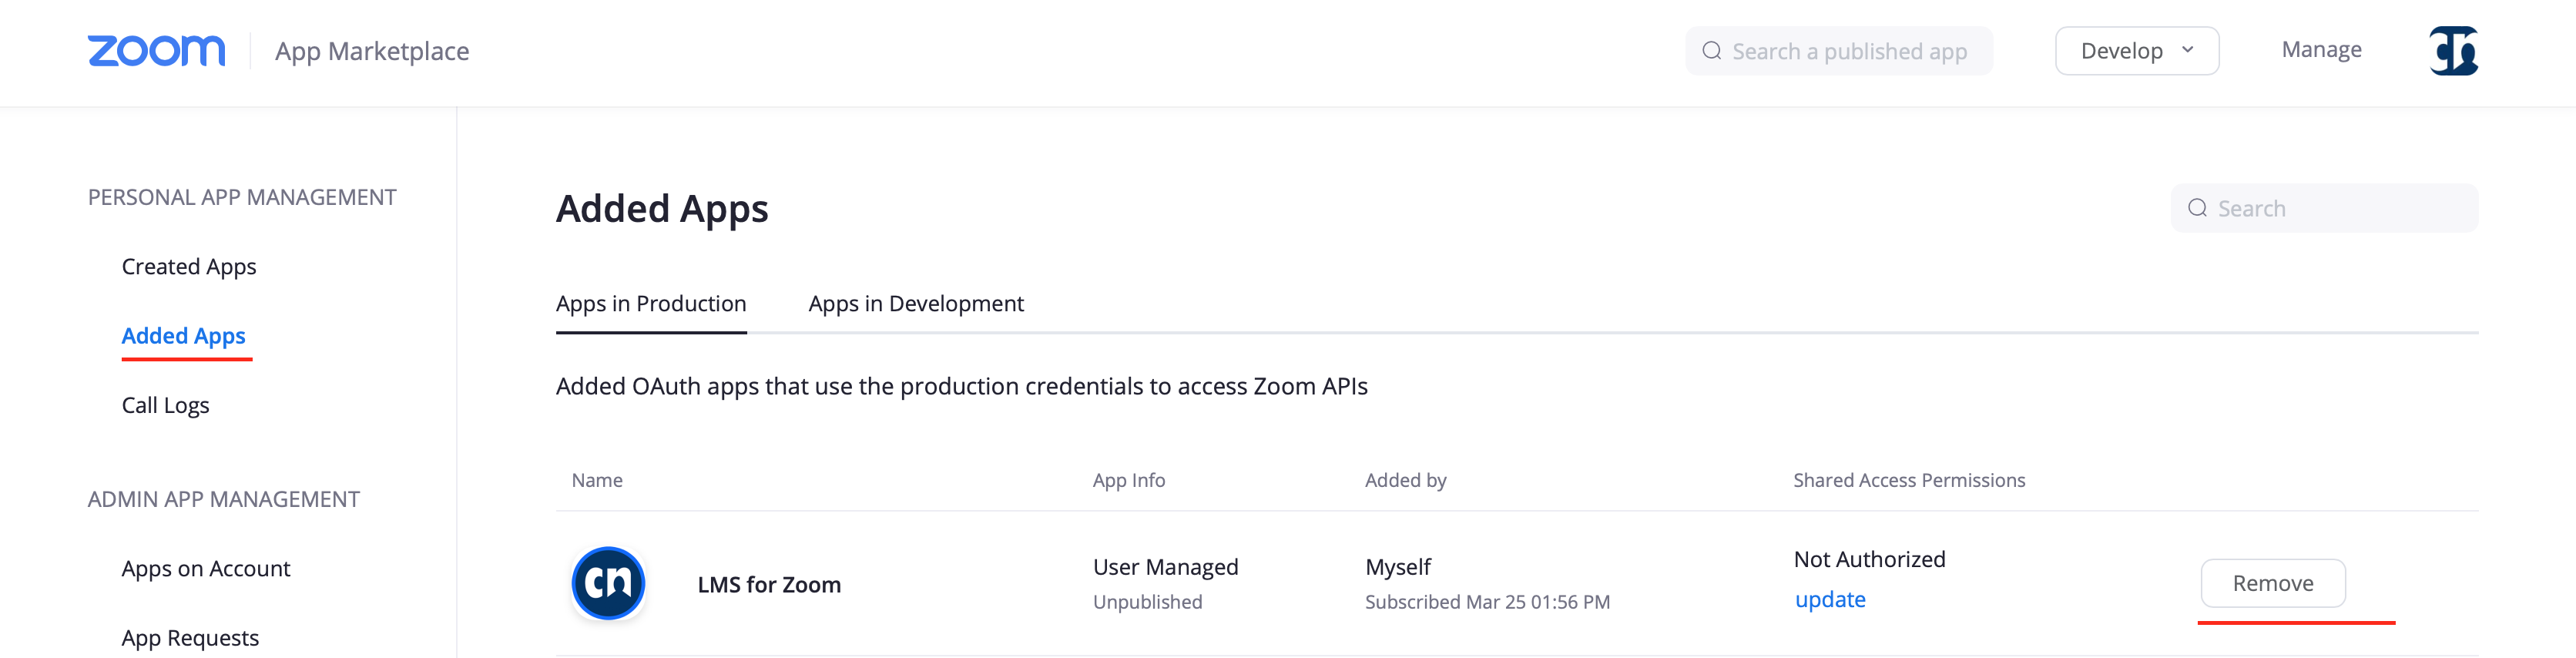Click the Myself added-by text

[1398, 568]
